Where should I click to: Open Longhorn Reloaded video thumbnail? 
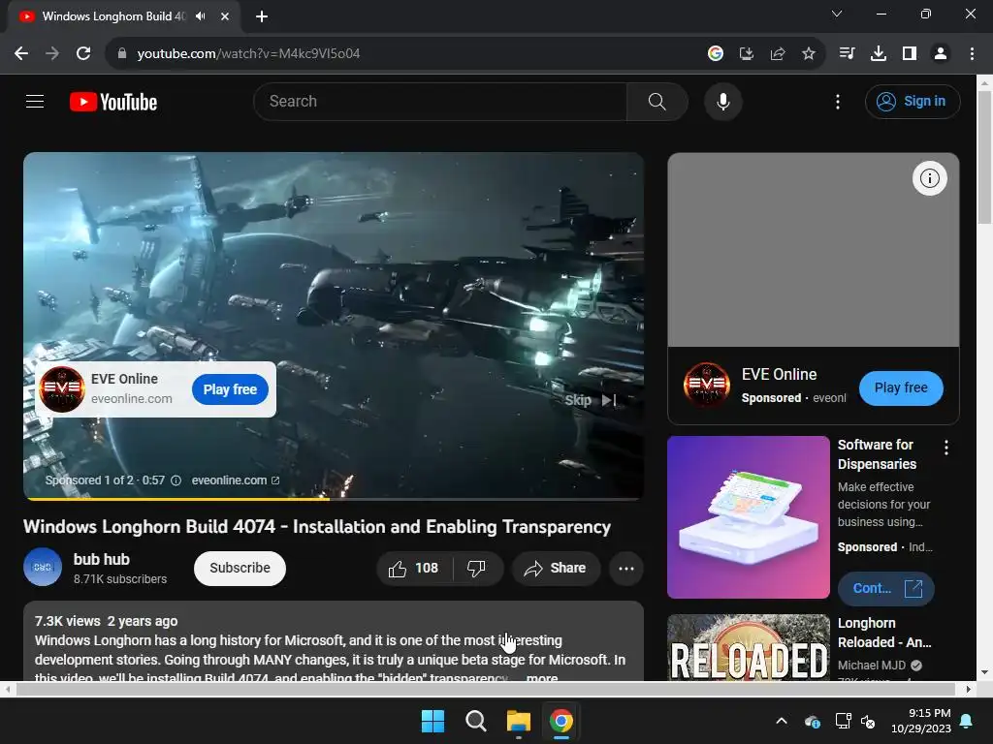748,648
